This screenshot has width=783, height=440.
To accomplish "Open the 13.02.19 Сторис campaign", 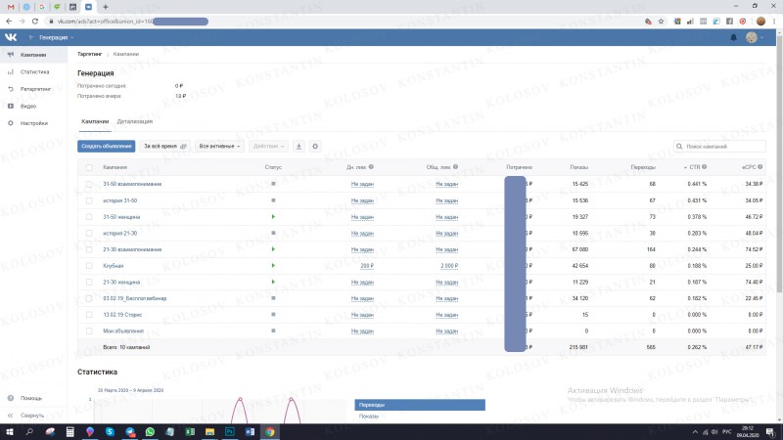I will [x=122, y=315].
